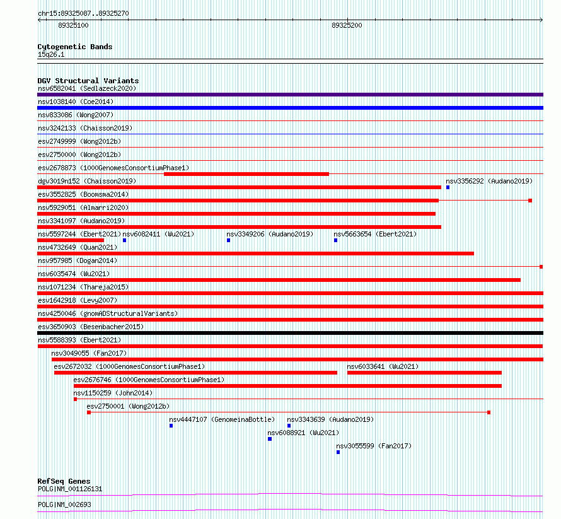Open esv2749999 (Wong2012b) variant entry

click(79, 141)
